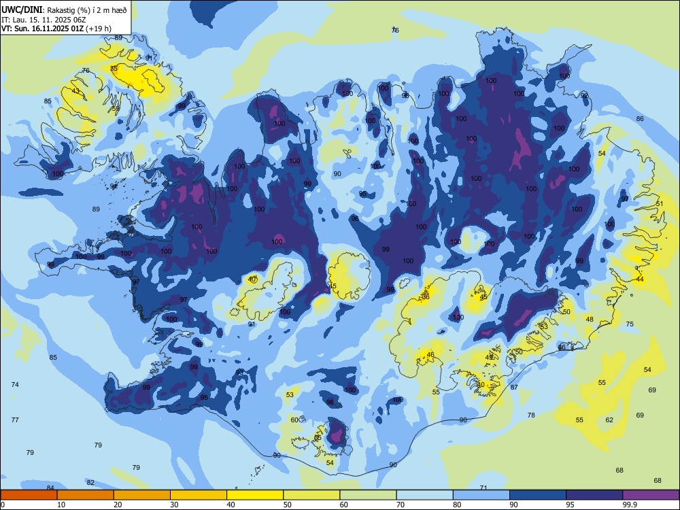This screenshot has width=680, height=510.
Task: Click the 10–20 orange legend swatch
Action: pyautogui.click(x=86, y=495)
